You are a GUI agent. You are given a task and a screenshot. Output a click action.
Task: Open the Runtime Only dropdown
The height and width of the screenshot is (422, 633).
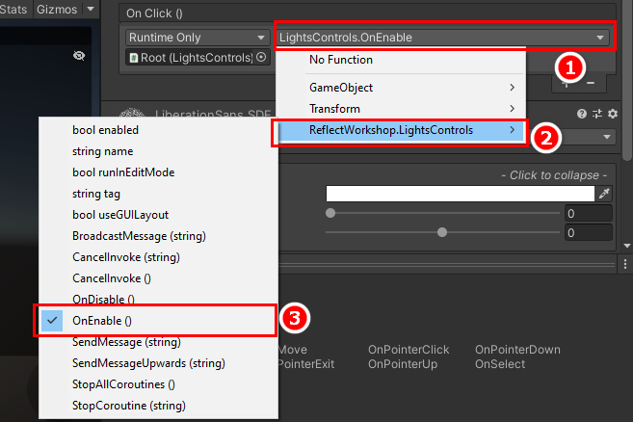[x=197, y=38]
